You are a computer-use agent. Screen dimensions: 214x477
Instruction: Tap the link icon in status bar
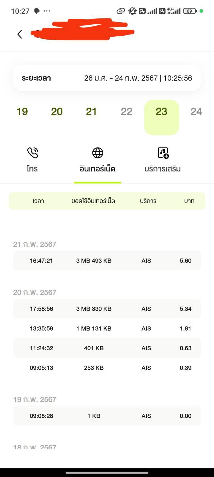tap(120, 11)
